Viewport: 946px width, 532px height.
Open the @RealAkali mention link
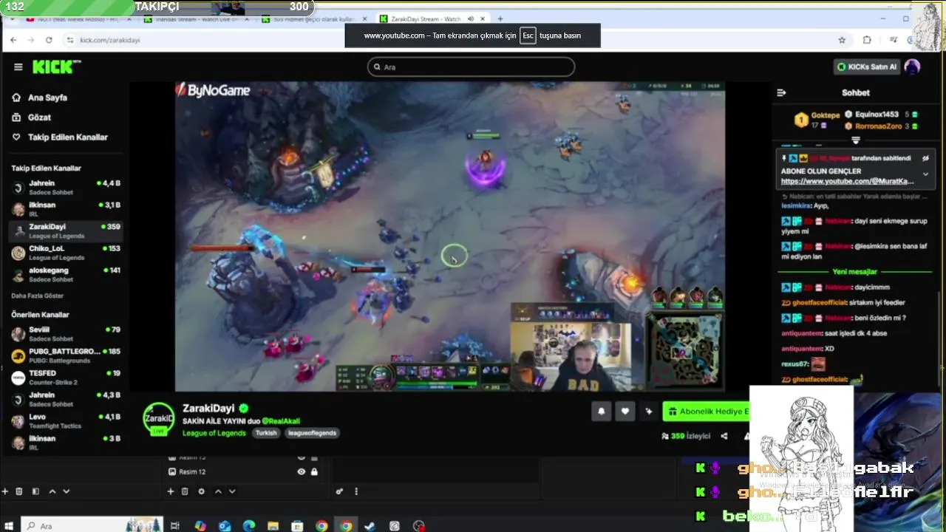(281, 421)
